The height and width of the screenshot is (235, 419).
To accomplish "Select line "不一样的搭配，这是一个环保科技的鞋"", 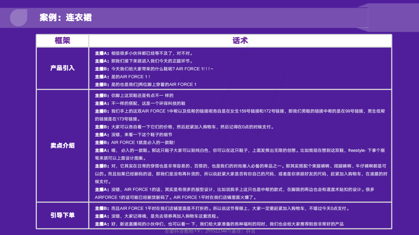I will [x=140, y=103].
